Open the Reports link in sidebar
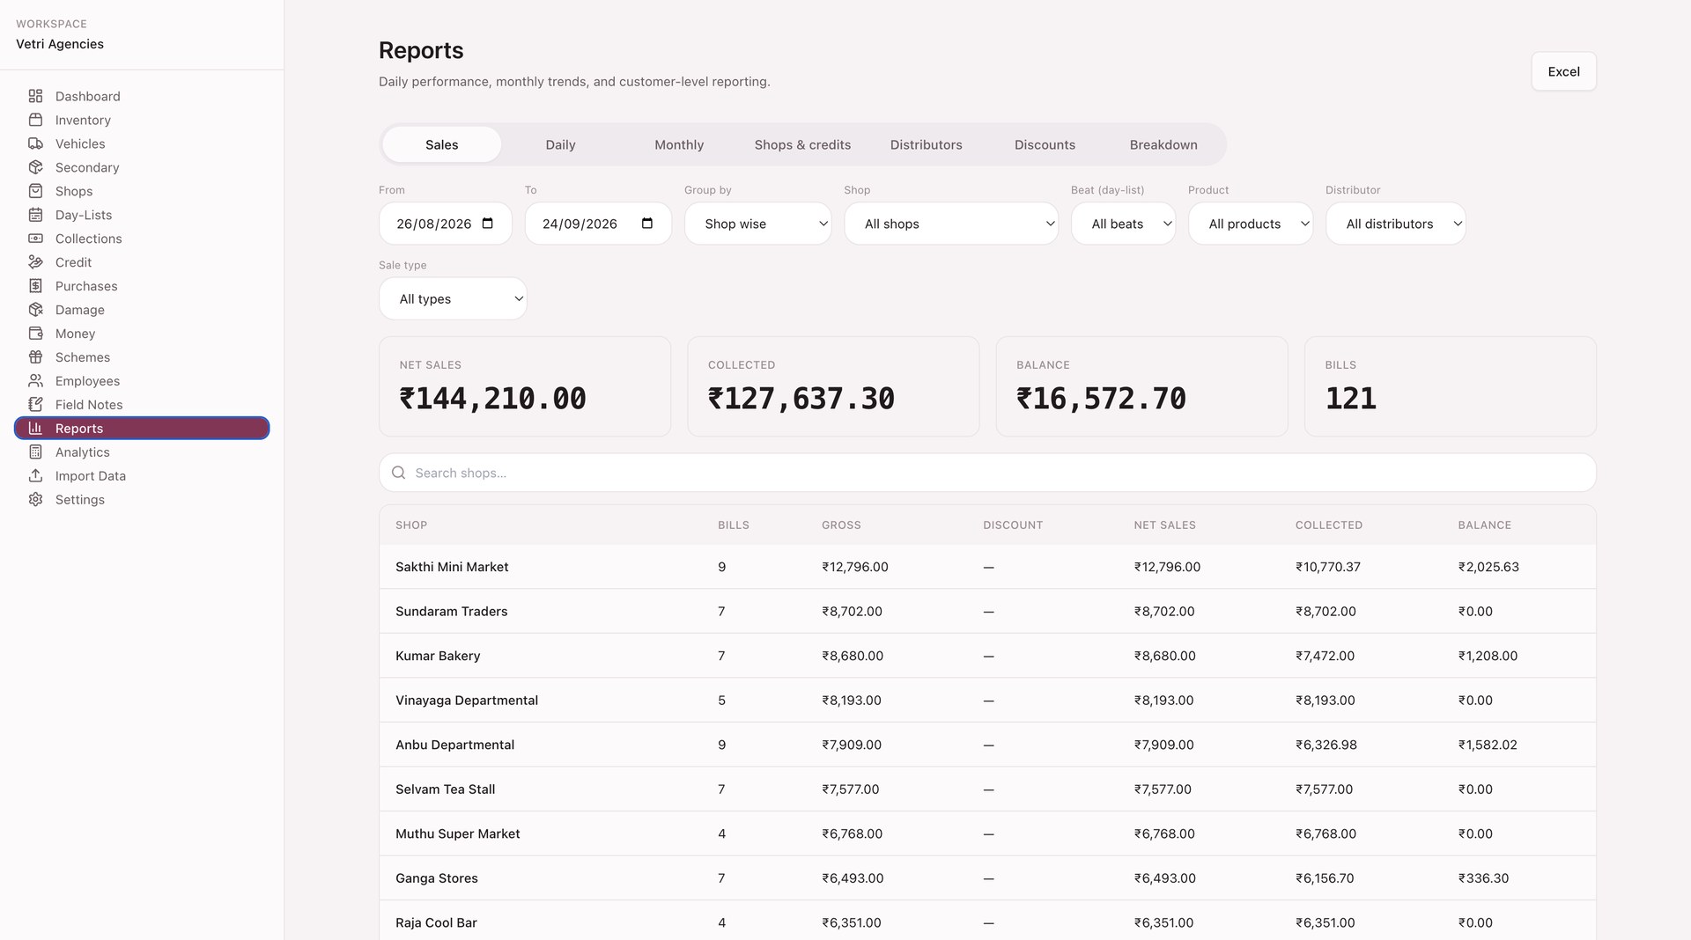 [x=142, y=429]
